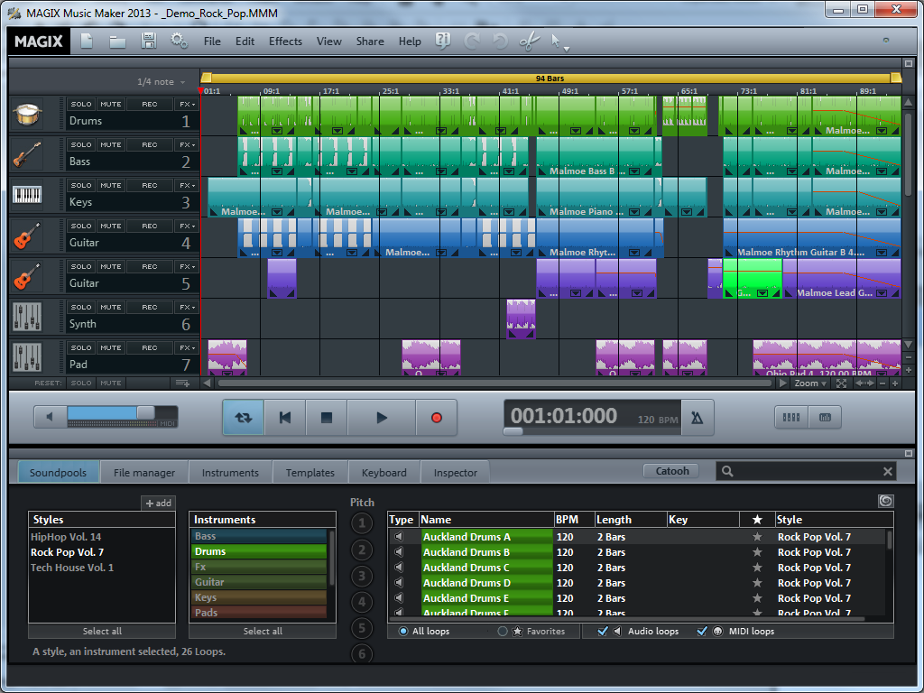Screen dimensions: 924x693
Task: Select the scissors cut tool
Action: [x=529, y=42]
